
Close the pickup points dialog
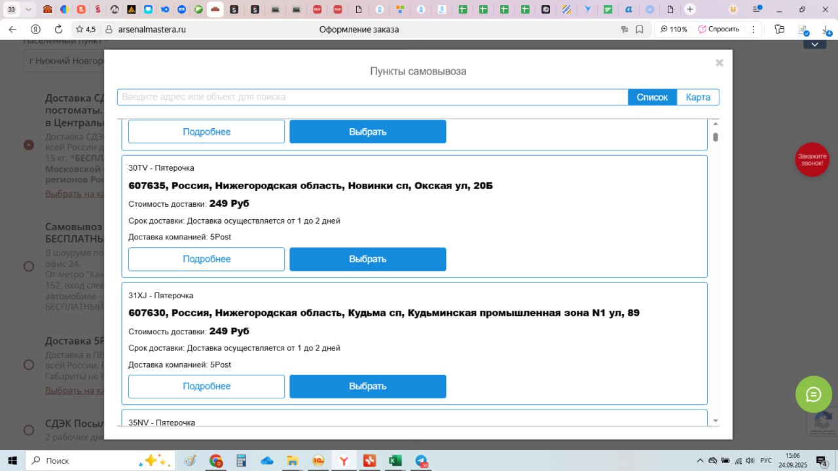(x=719, y=63)
